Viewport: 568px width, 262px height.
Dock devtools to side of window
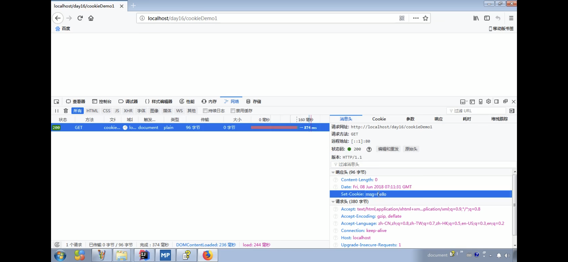tap(497, 102)
